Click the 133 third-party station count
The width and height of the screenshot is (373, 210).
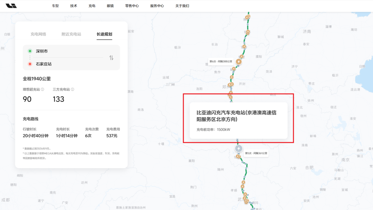tap(58, 99)
